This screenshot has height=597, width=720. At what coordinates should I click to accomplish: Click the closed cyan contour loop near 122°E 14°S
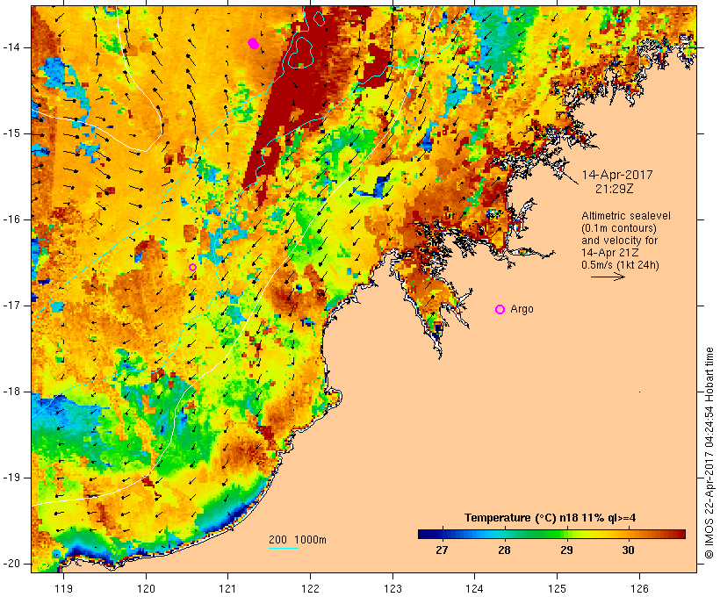301,53
